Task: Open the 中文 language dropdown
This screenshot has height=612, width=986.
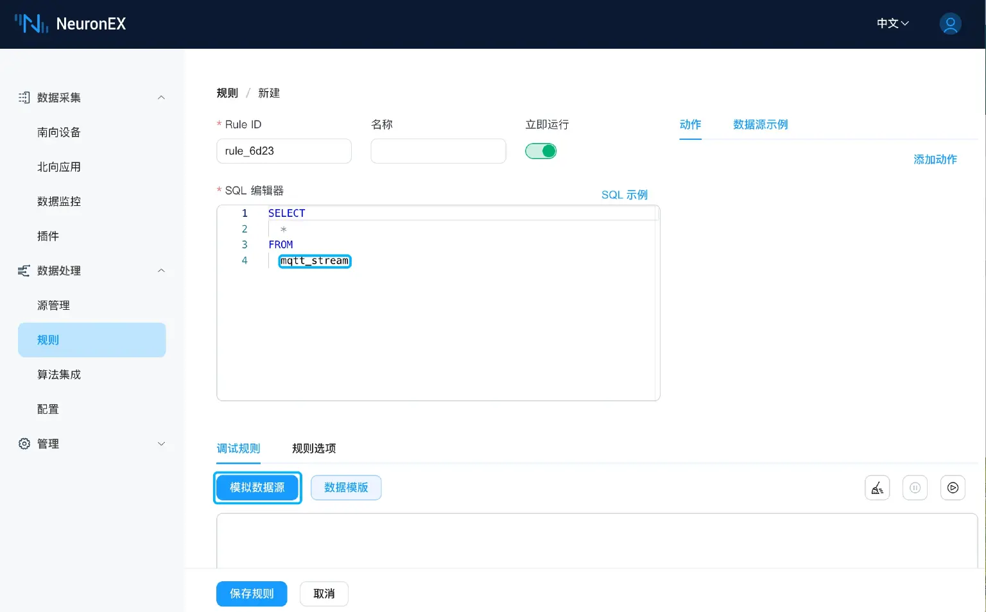Action: (892, 24)
